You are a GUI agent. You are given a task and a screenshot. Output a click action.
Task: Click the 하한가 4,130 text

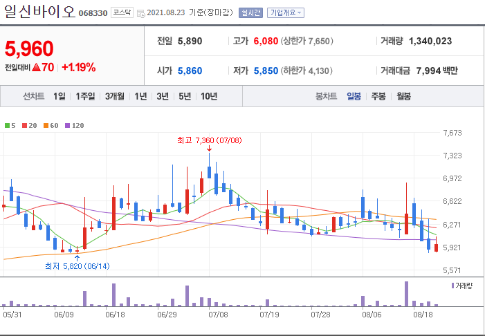pos(306,71)
